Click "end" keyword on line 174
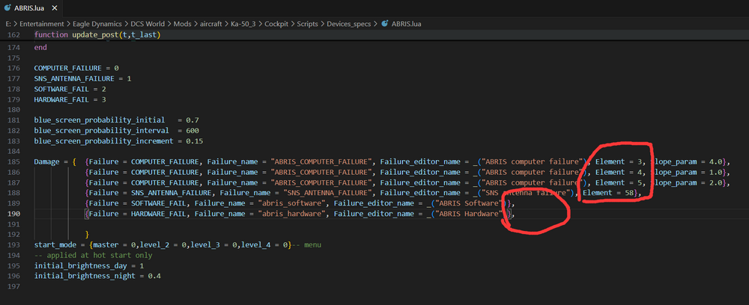749x305 pixels. [x=40, y=48]
